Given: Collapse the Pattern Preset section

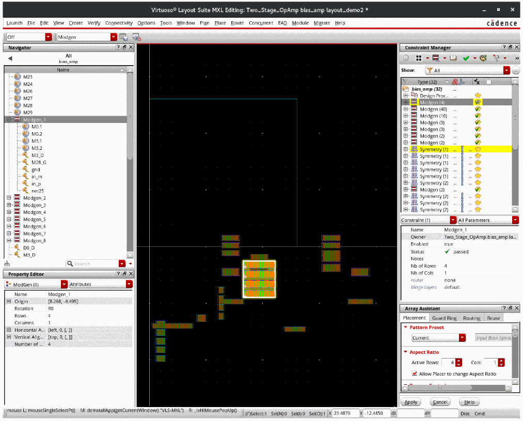Looking at the screenshot, I should 406,328.
